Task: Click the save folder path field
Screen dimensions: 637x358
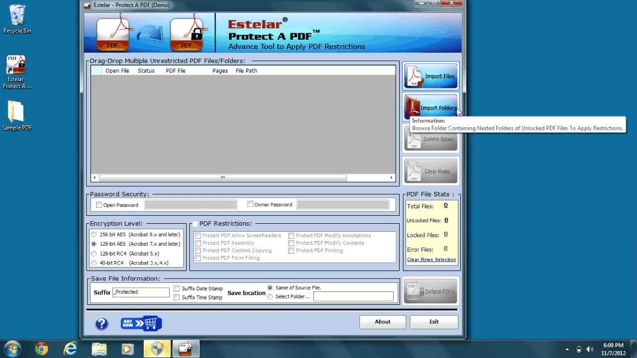Action: (x=353, y=296)
